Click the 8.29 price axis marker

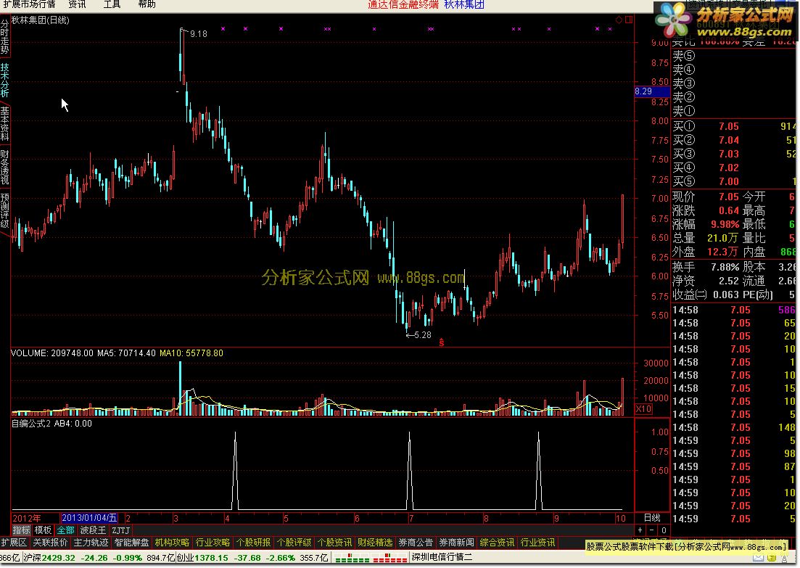tap(651, 91)
